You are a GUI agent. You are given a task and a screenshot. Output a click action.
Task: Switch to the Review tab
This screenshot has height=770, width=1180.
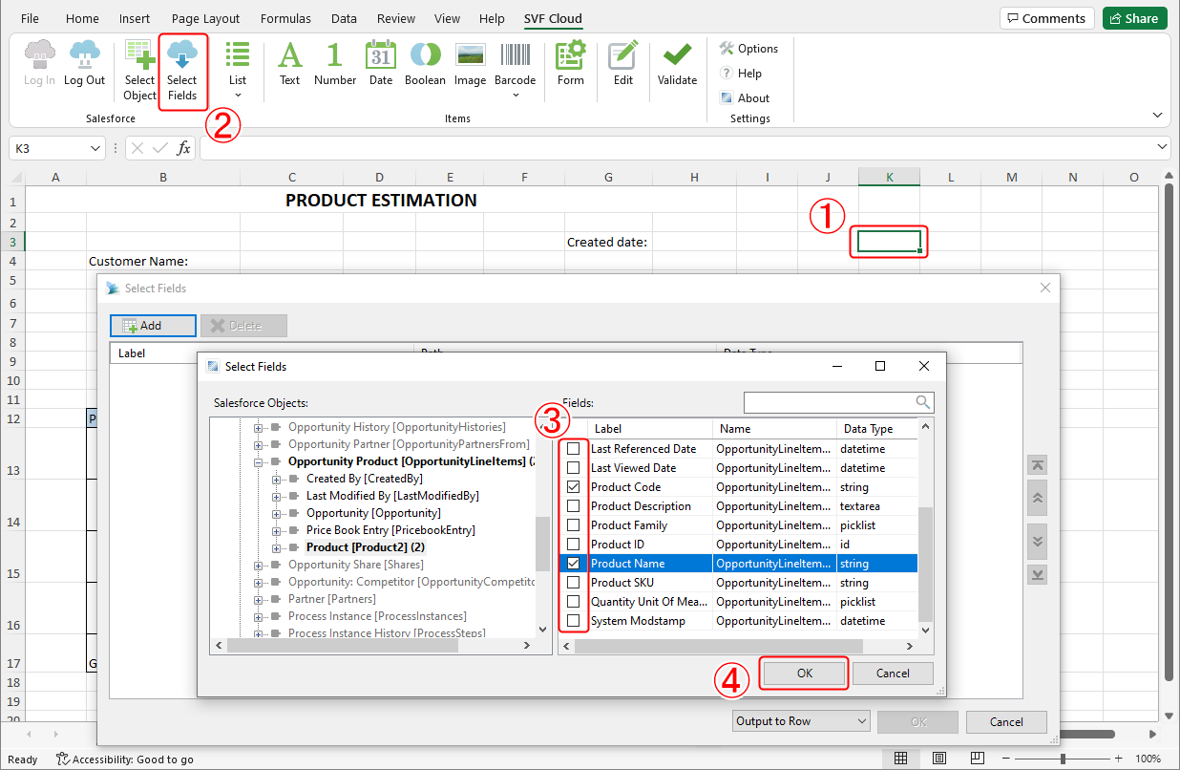[396, 18]
